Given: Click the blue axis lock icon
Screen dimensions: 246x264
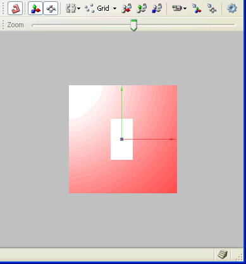Looking at the screenshot, I should coord(157,8).
